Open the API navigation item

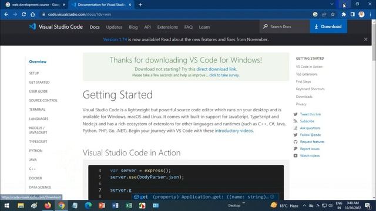(x=147, y=27)
